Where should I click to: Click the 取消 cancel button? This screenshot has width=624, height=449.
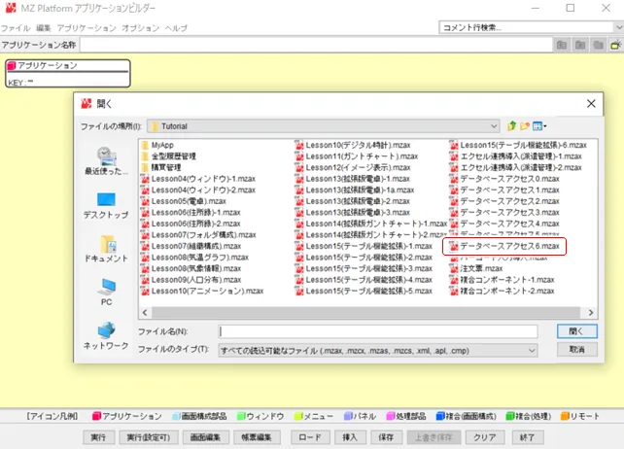(x=576, y=350)
